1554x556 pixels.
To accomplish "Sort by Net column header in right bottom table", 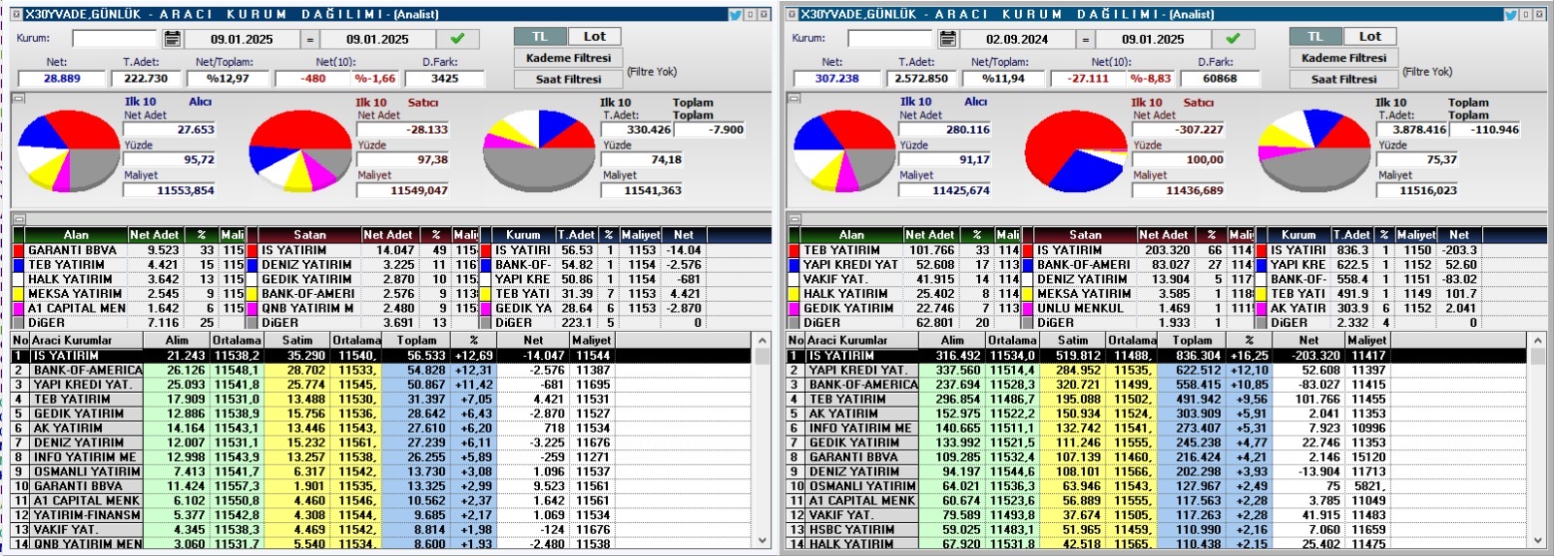I will coord(1309,341).
